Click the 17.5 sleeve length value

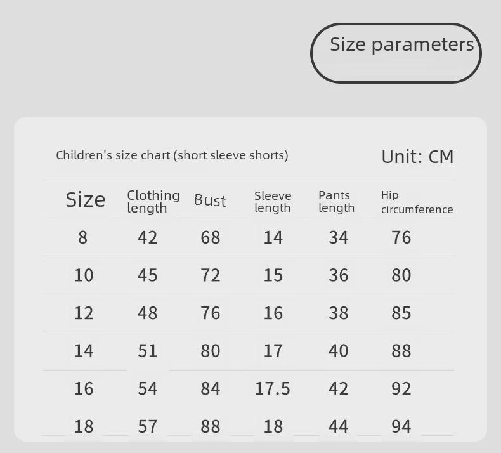273,388
